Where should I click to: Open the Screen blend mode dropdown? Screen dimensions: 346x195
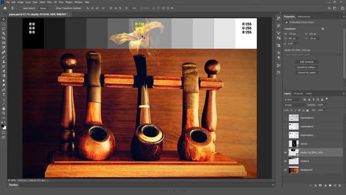tap(295, 105)
